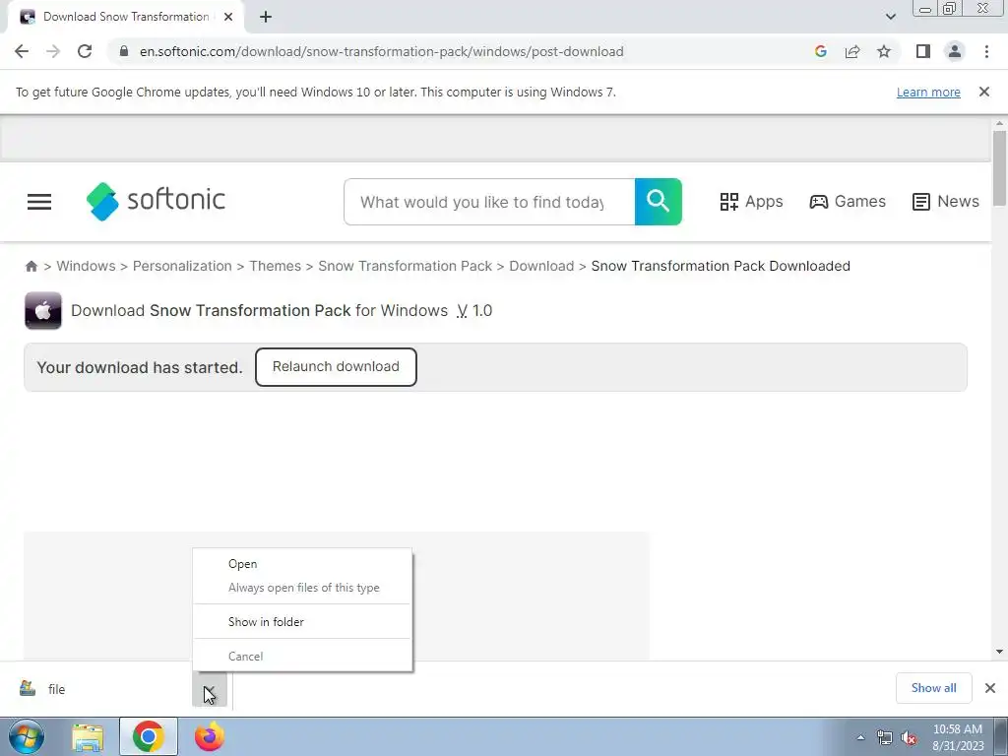
Task: Open the Chrome three-dot menu
Action: click(x=986, y=51)
